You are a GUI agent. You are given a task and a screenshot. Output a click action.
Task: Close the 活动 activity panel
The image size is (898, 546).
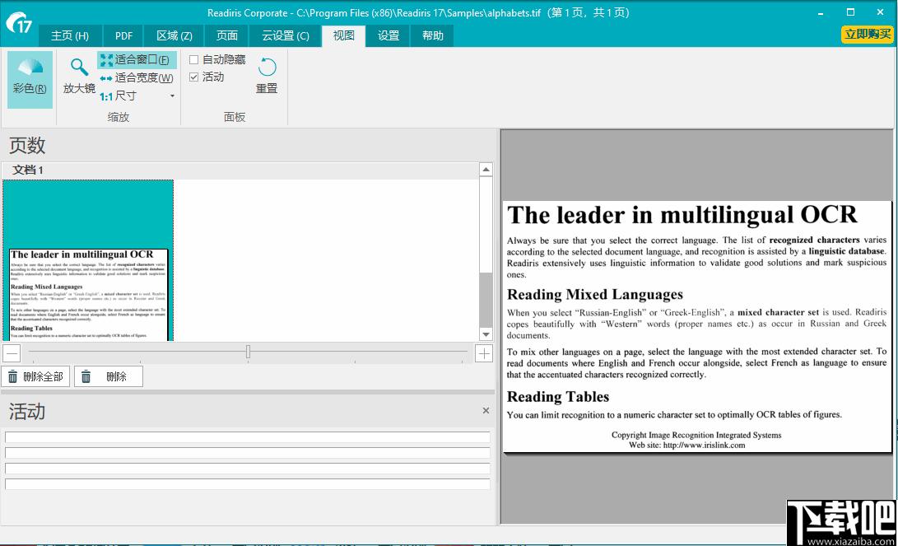pyautogui.click(x=486, y=410)
